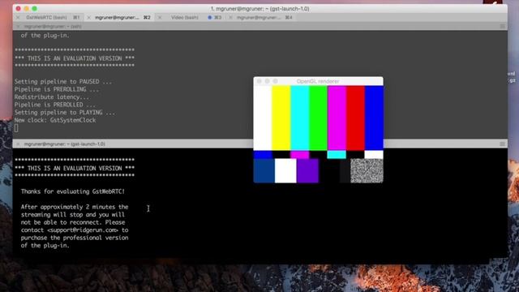Click 'Setting pipeline to PAUSED ...' line
The height and width of the screenshot is (292, 519).
(63, 81)
